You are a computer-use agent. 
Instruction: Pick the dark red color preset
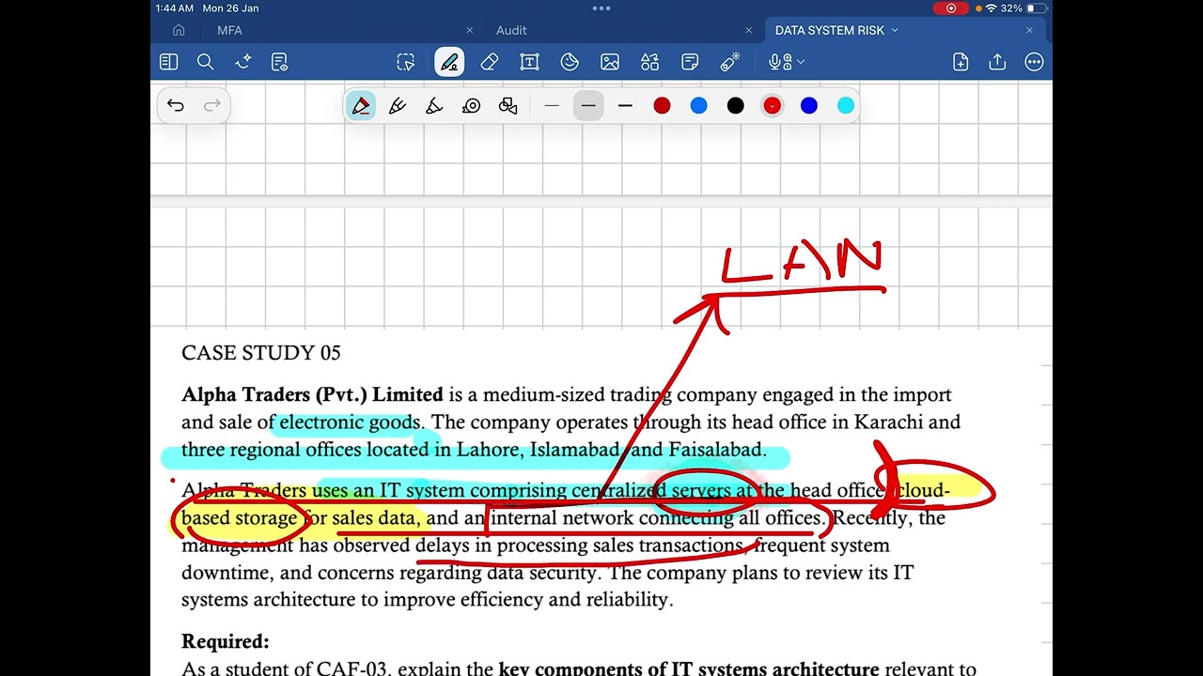point(662,106)
